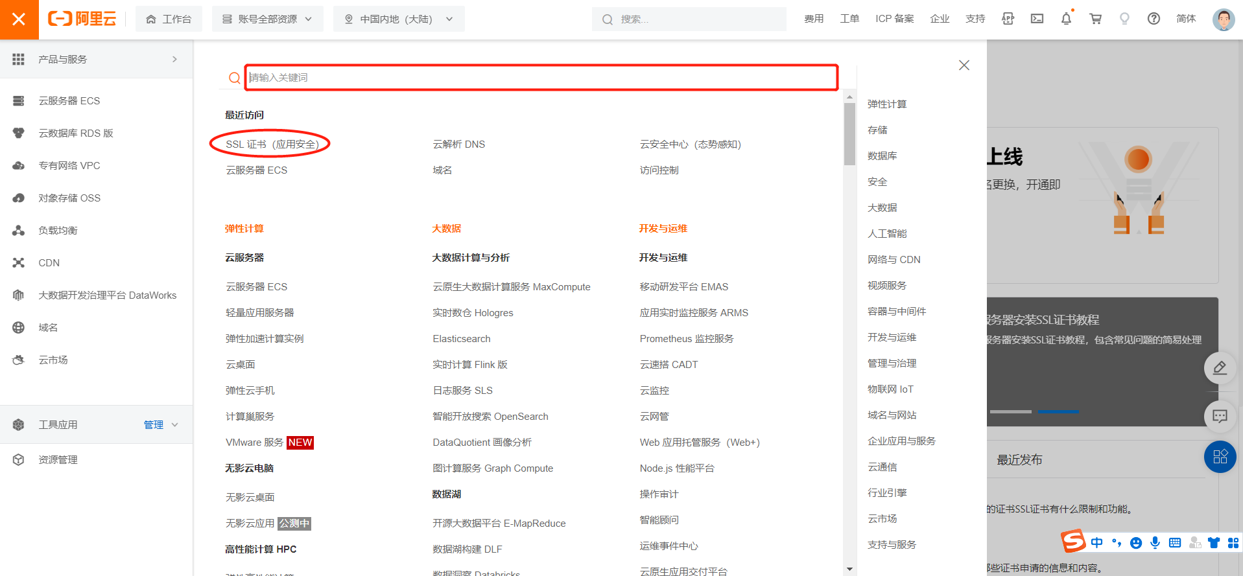Jump to 物联网 IoT category

click(x=890, y=389)
